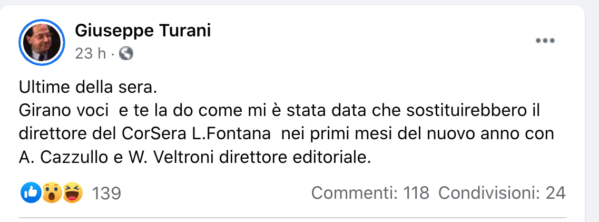Open the three-dots post options menu

pos(545,41)
